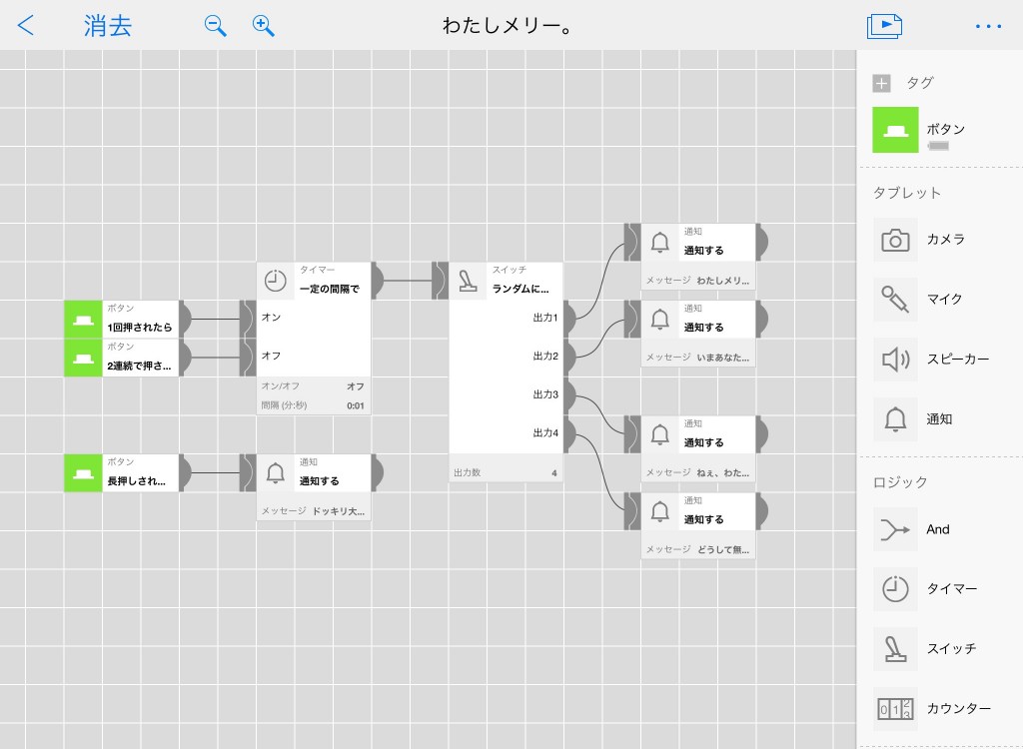Zoom in with the plus magnifier

click(264, 26)
